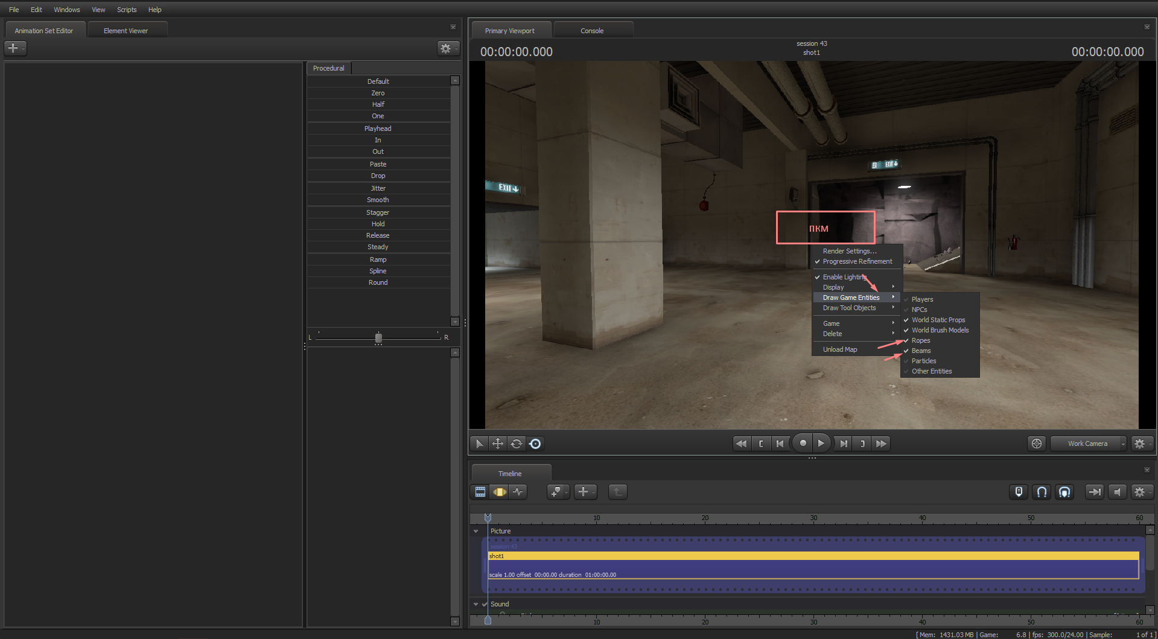Apply the Default procedural preset
The width and height of the screenshot is (1158, 639).
click(378, 81)
